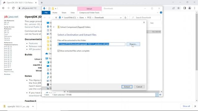This screenshot has height=111, width=198.
Task: Click the Properties icon in Explorer title bar
Action: [49, 9]
